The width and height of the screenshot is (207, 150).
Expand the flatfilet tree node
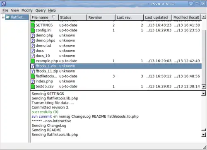pos(3,17)
